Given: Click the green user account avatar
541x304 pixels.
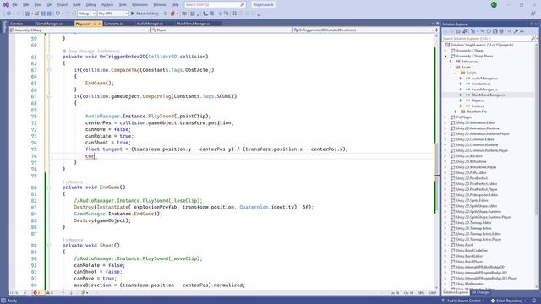Looking at the screenshot, I should click(494, 5).
